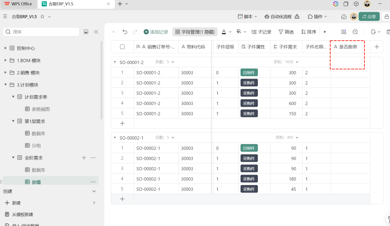Open the 表格视图 view
The width and height of the screenshot is (390, 226).
(x=37, y=109)
